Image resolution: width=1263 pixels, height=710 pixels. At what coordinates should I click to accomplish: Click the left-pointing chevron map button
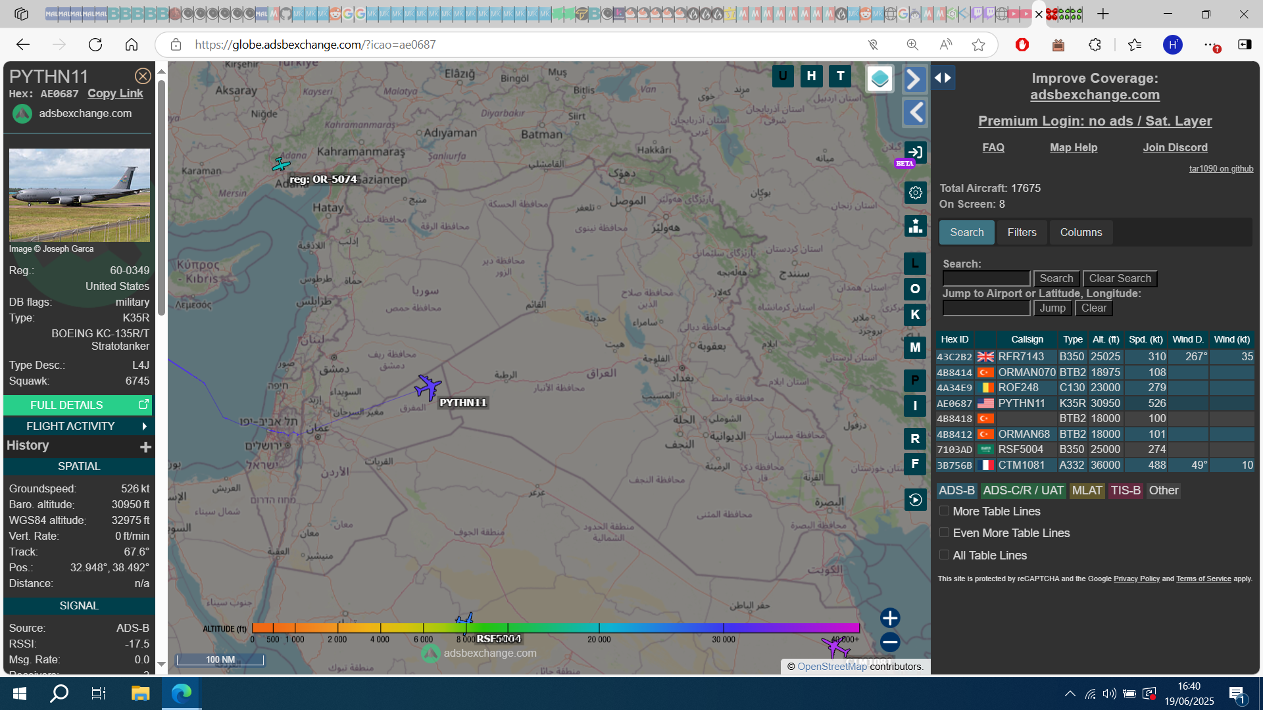(915, 112)
